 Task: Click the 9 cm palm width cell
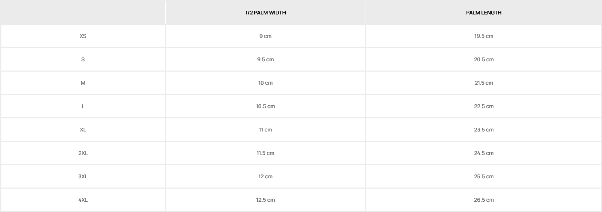265,36
